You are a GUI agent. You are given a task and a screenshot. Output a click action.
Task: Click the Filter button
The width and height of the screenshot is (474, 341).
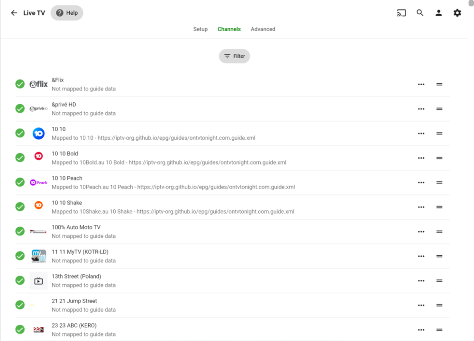coord(234,56)
